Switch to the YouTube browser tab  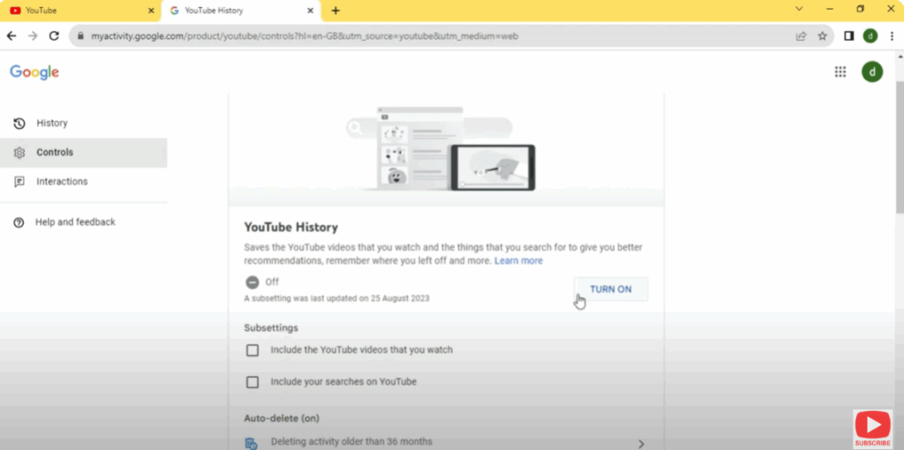[x=79, y=11]
